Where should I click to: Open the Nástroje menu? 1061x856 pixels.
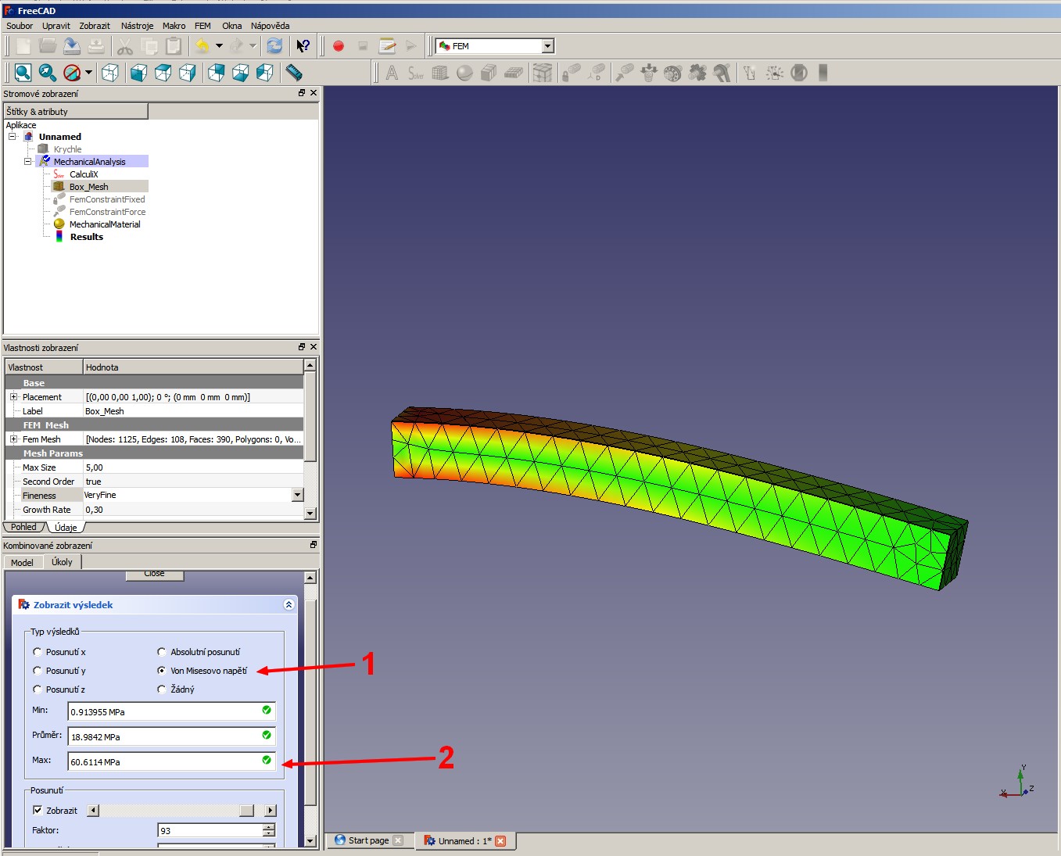pos(137,26)
